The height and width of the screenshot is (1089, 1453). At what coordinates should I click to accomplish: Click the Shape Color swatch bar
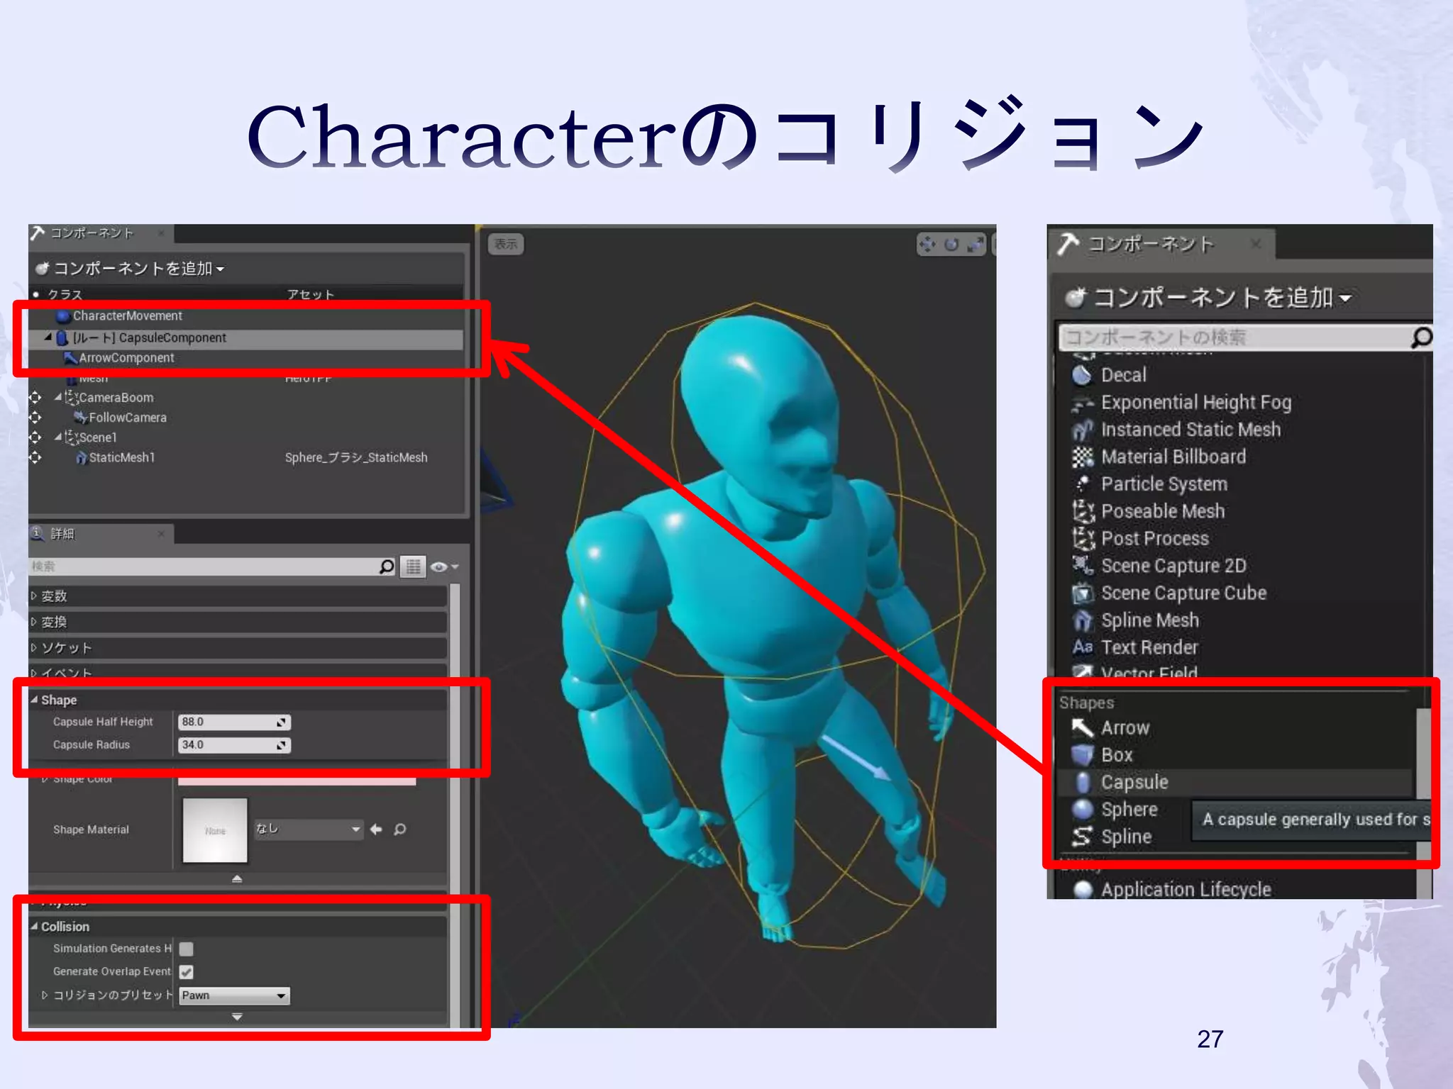tap(297, 781)
